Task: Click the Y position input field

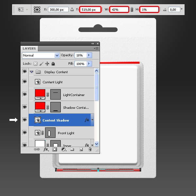Action: coord(90,10)
